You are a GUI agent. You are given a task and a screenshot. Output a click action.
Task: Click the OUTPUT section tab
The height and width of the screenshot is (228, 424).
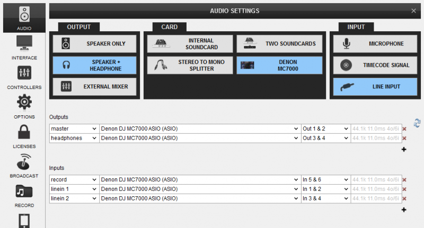[x=78, y=27]
